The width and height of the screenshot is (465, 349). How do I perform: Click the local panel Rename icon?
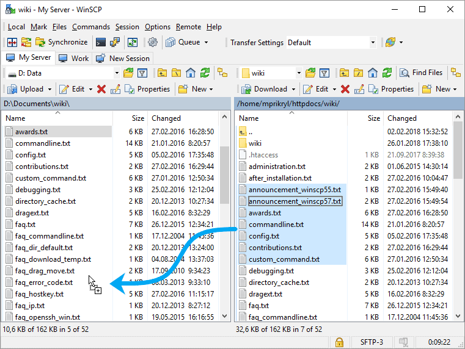tap(115, 89)
